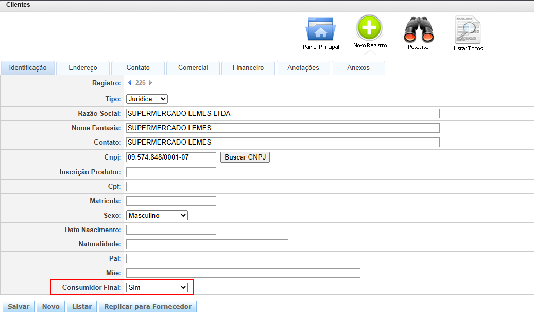This screenshot has height=317, width=534.
Task: Open the Painel Principal home folder icon
Action: point(320,30)
